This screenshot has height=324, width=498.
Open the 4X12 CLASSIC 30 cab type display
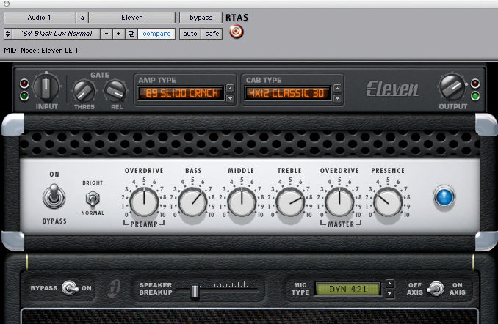[x=288, y=93]
